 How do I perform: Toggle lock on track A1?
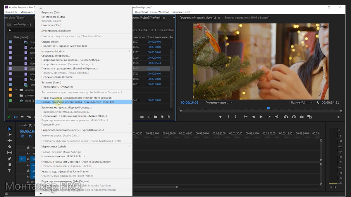pyautogui.click(x=28, y=165)
